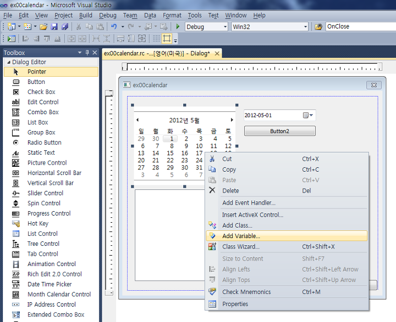Select Combo Box in the Toolbox
Screen dimensions: 396x322
tap(51, 112)
